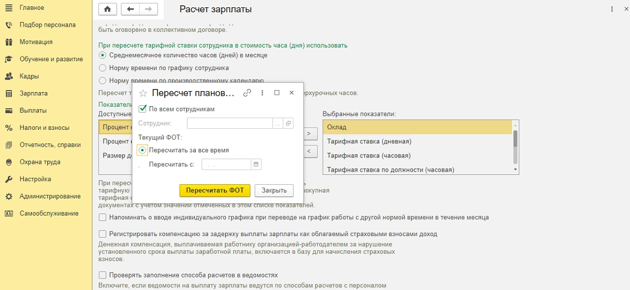
Task: Open calendar picker for Пересчитать с date
Action: [x=256, y=164]
